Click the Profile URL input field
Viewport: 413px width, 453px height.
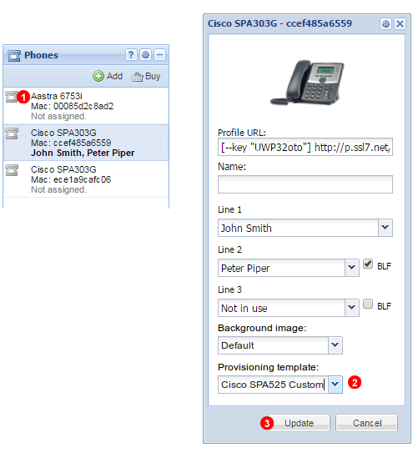coord(305,147)
